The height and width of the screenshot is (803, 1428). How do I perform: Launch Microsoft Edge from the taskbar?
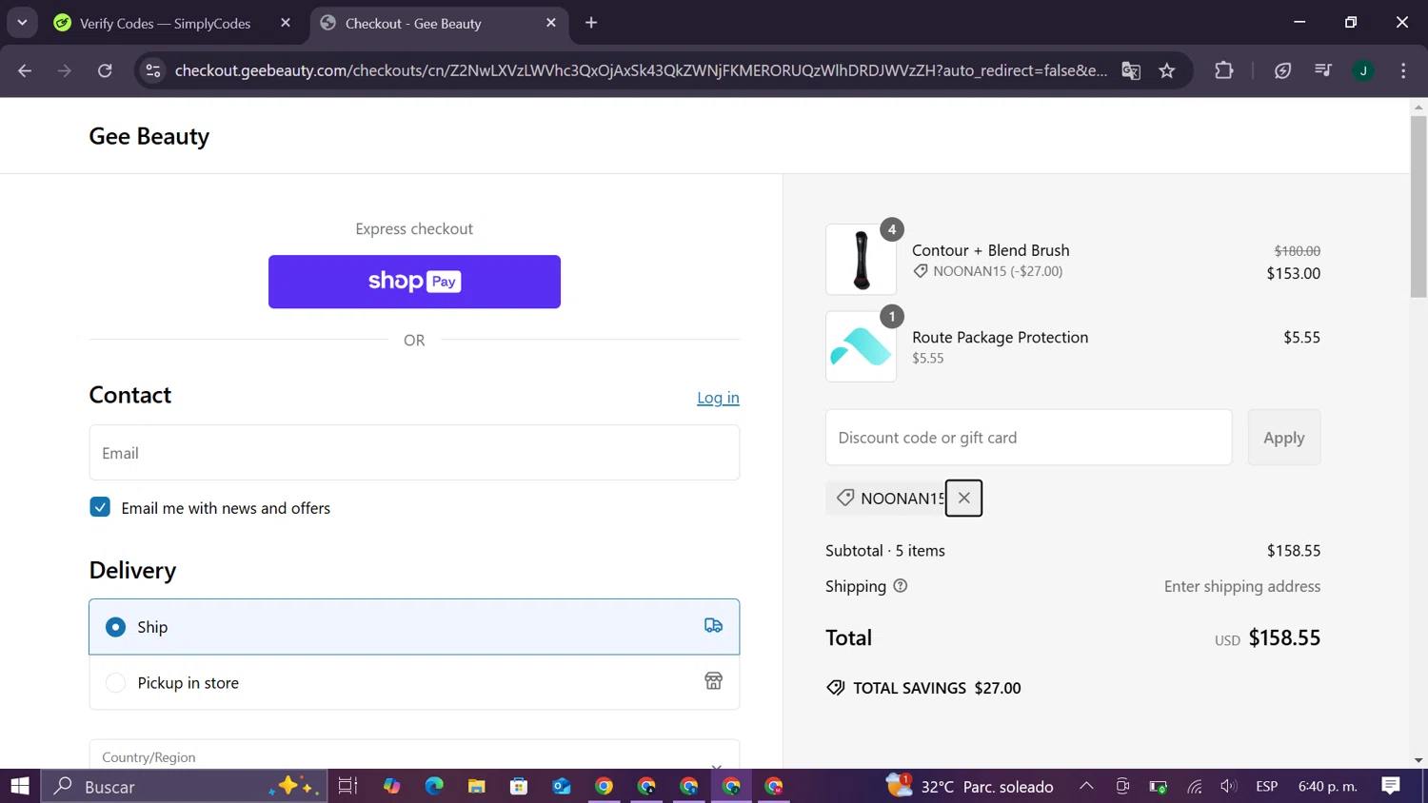tap(434, 786)
